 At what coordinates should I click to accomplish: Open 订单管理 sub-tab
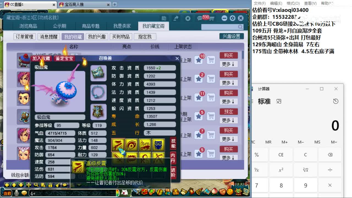24,37
